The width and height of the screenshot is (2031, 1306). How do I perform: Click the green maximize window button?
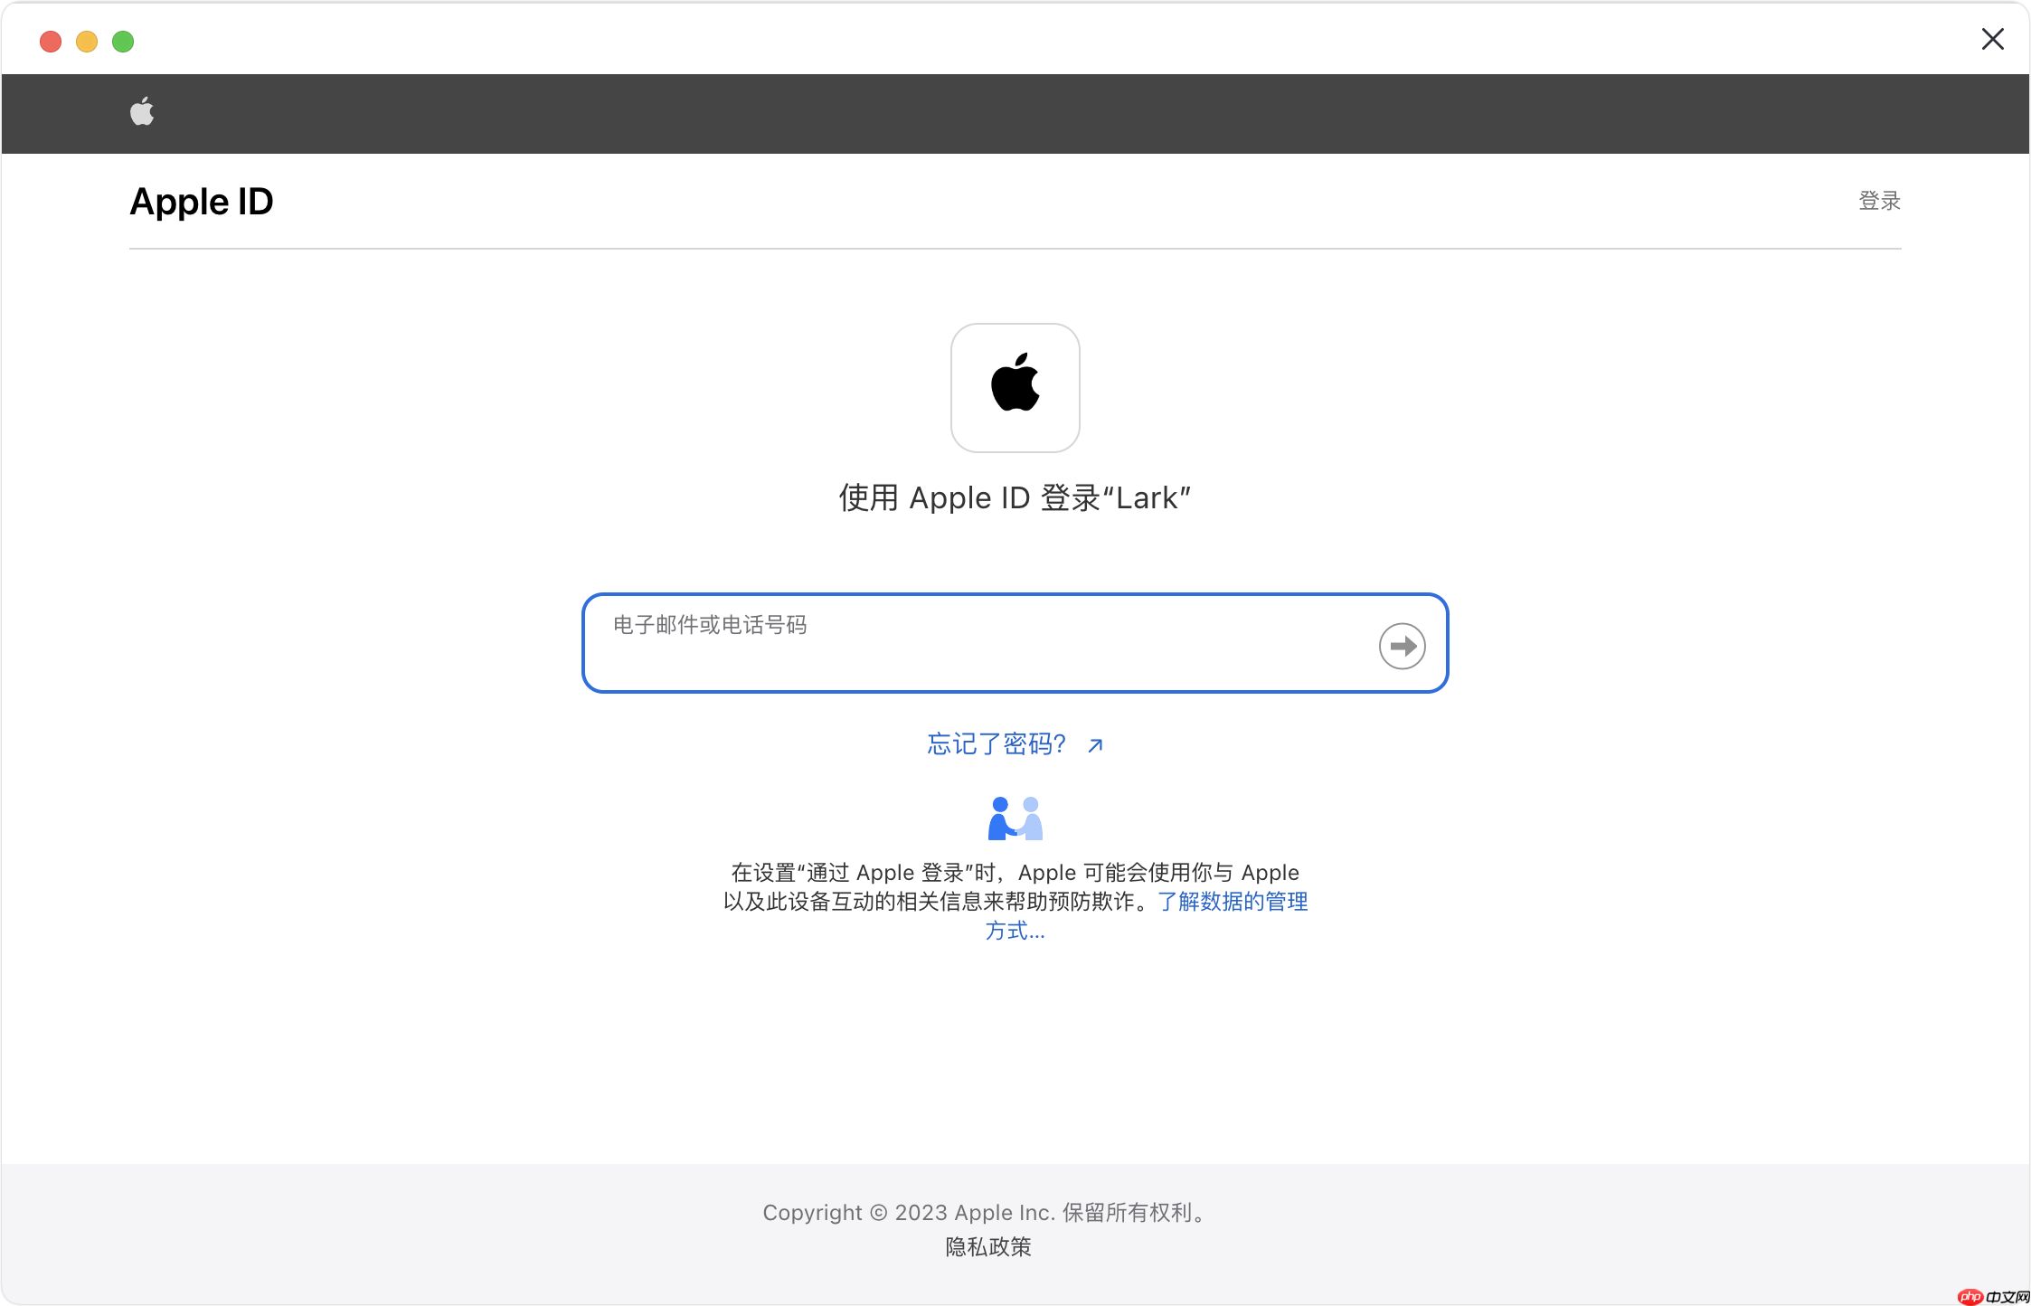coord(123,42)
